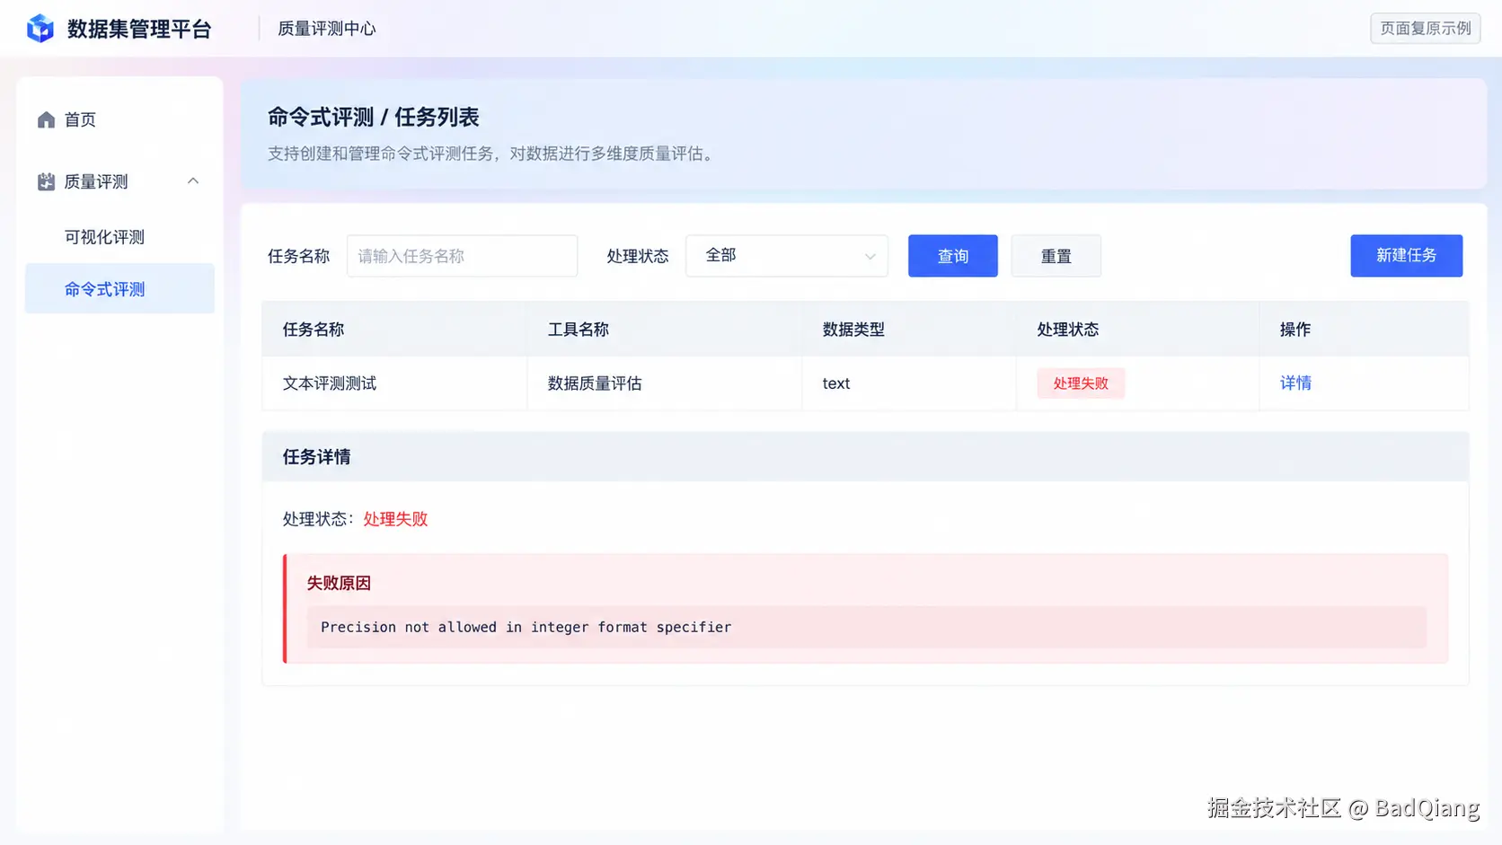The image size is (1502, 845).
Task: Focus the 任务名称 input field
Action: pyautogui.click(x=462, y=256)
